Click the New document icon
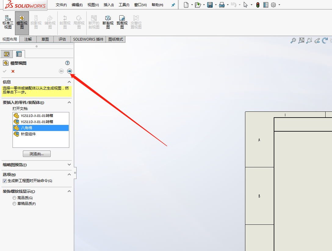332x251 pixels. point(186,5)
